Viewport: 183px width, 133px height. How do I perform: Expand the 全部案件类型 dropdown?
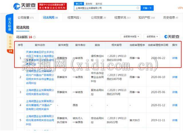131,37
